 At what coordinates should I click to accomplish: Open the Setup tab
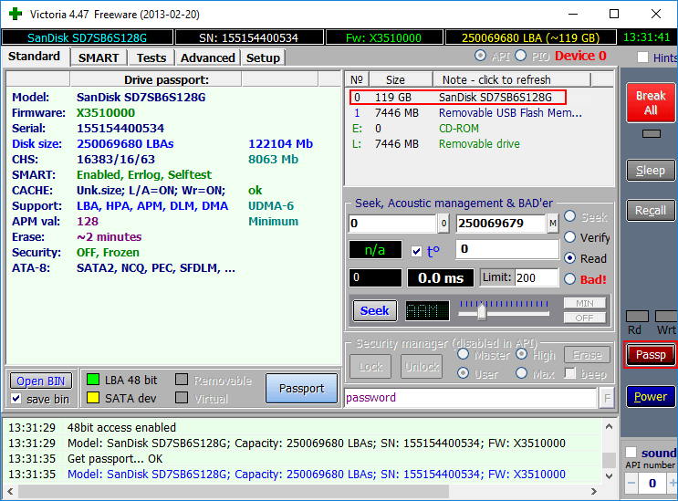pyautogui.click(x=264, y=57)
